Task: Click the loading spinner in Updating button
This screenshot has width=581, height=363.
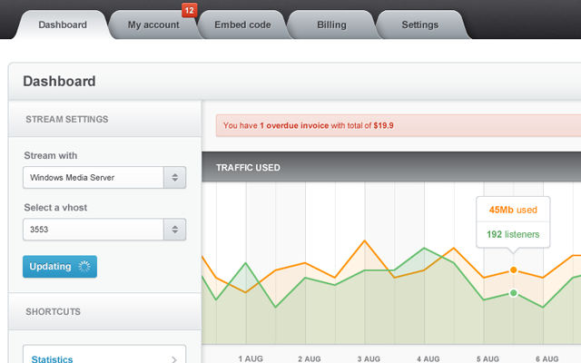Action: pos(84,267)
